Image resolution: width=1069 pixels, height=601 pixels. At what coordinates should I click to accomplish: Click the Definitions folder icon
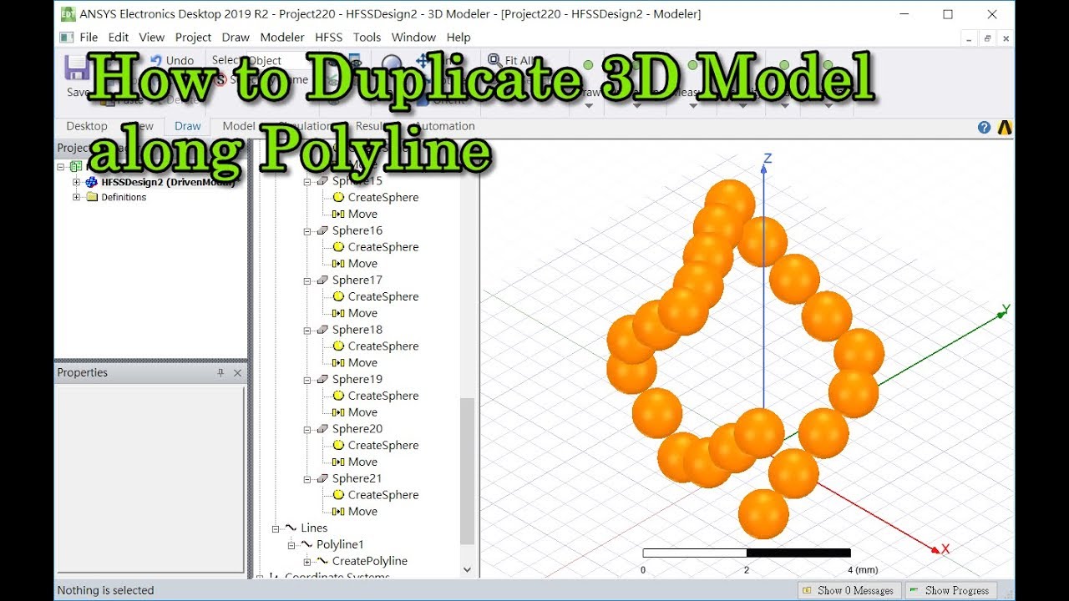click(x=92, y=198)
